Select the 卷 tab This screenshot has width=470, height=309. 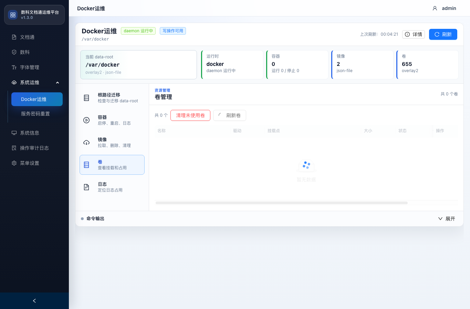click(x=112, y=165)
